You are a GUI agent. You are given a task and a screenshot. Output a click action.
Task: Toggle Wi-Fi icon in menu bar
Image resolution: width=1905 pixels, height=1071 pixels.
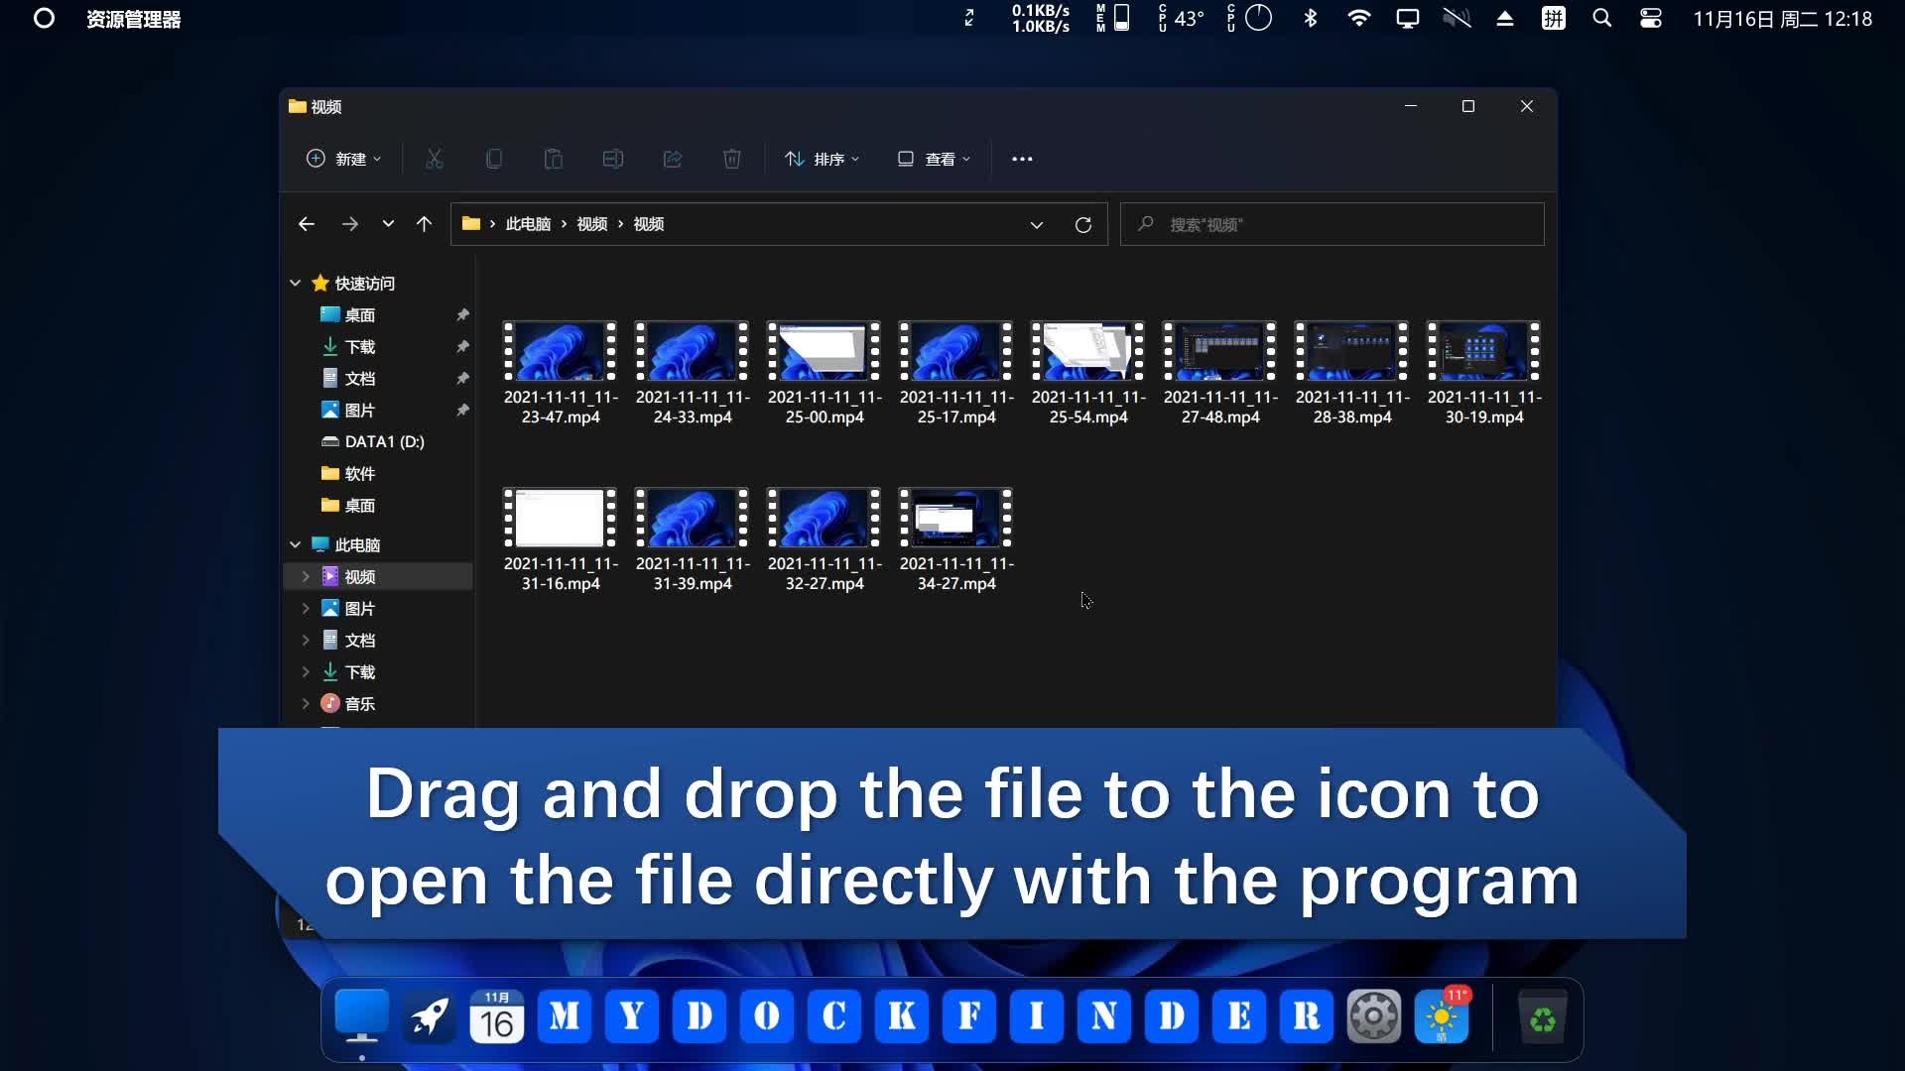[1359, 19]
